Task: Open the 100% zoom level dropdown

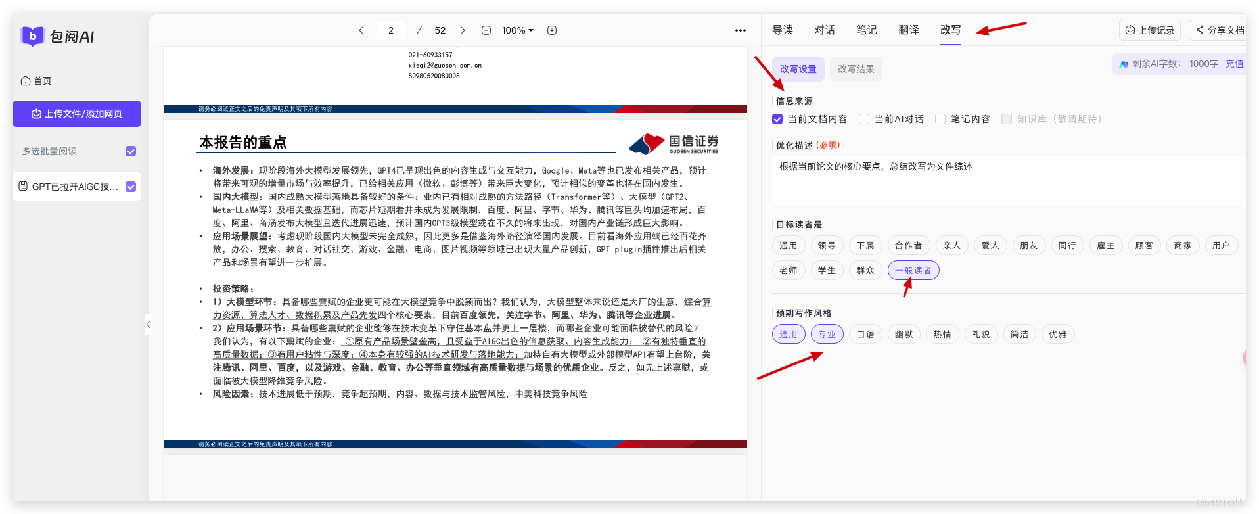Action: 518,30
